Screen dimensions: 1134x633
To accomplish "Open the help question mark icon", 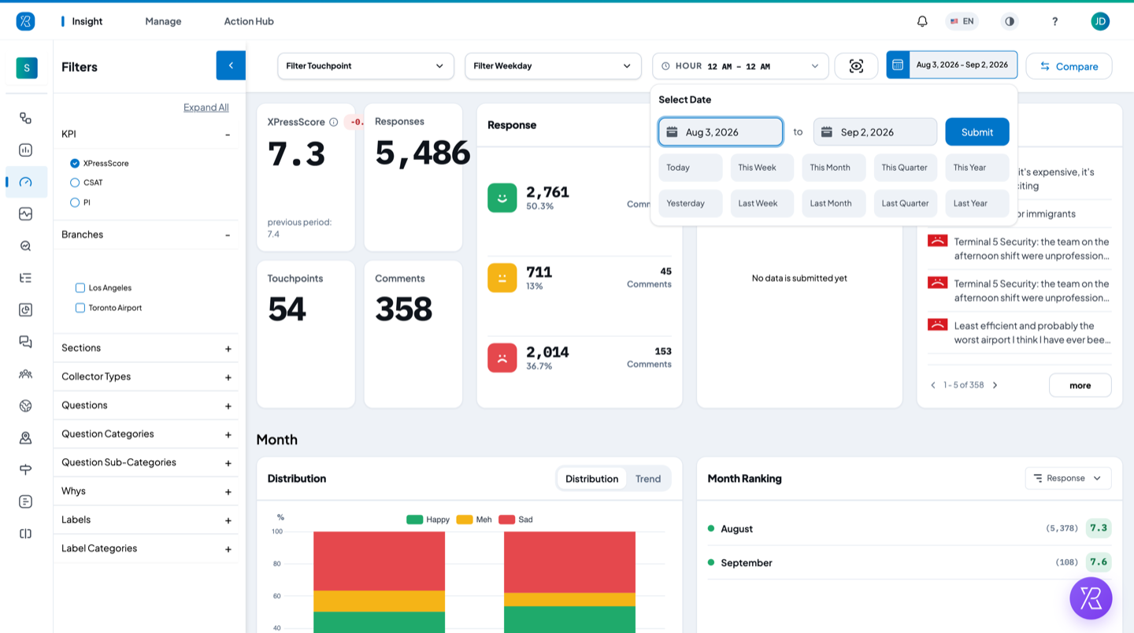I will [1055, 21].
